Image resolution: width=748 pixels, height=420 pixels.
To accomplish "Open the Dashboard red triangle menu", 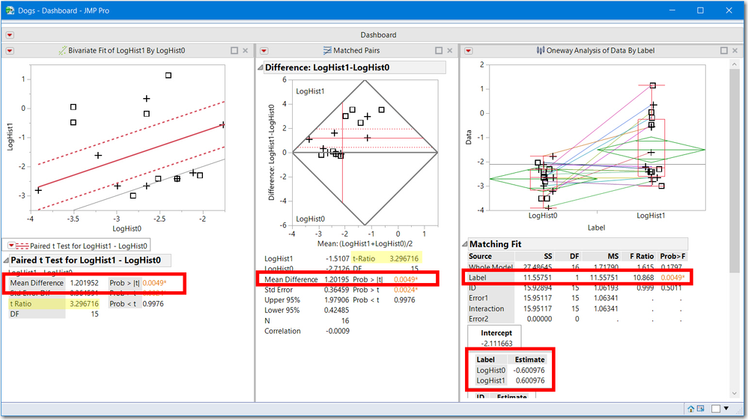I will 10,35.
